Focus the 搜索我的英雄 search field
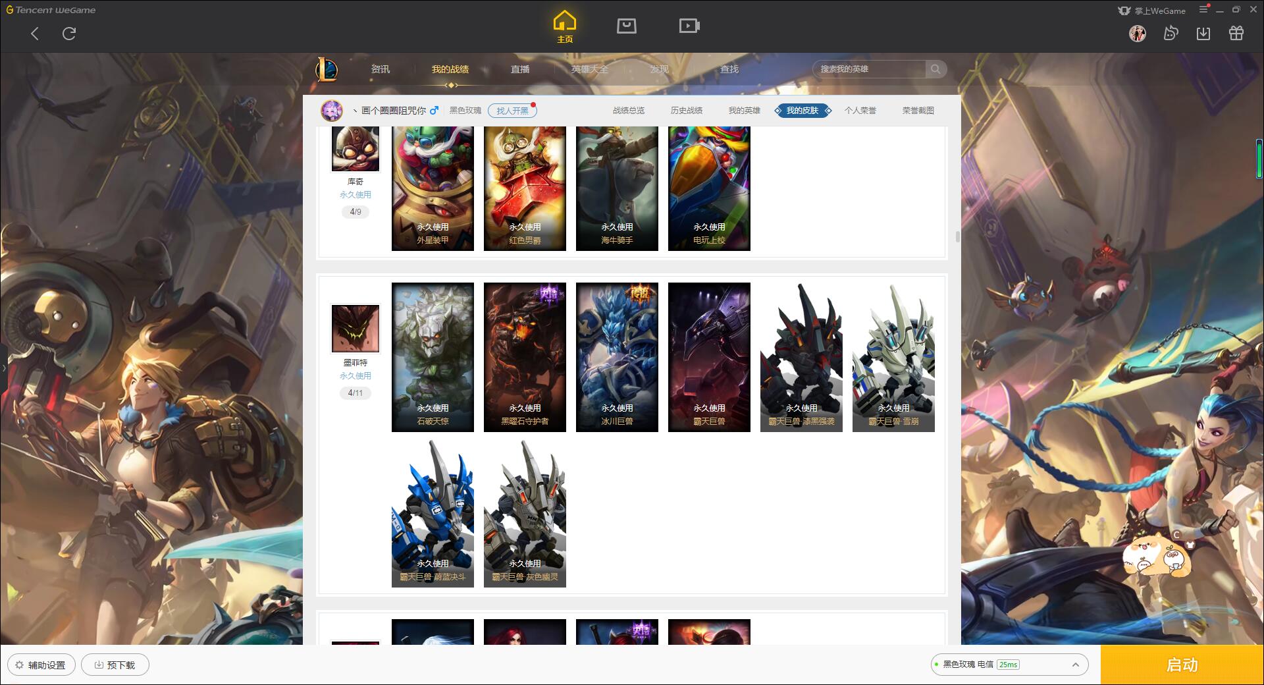Image resolution: width=1264 pixels, height=685 pixels. (x=869, y=69)
